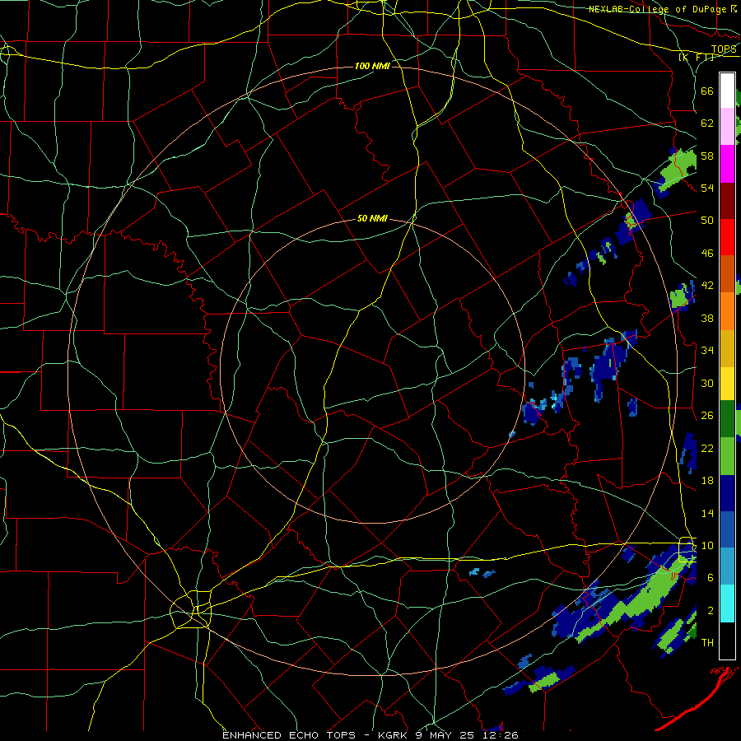Click the '62' legend value
This screenshot has height=741, width=741.
pyautogui.click(x=707, y=123)
